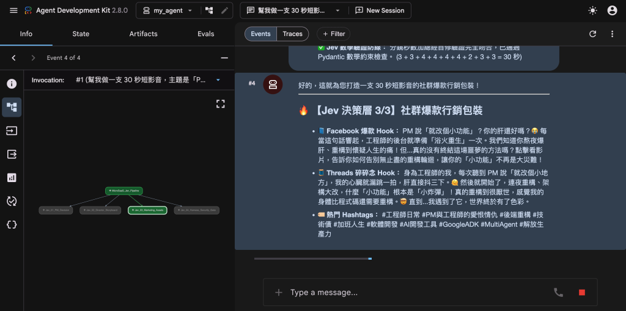626x311 pixels.
Task: Select the Jev_03 Marketing Assets graph node
Action: (x=147, y=210)
